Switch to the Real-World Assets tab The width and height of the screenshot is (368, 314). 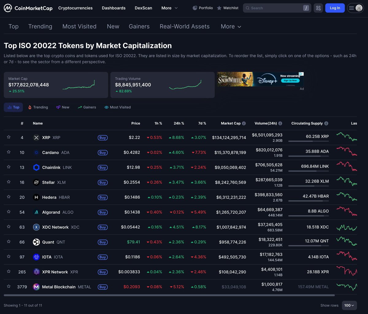(185, 26)
